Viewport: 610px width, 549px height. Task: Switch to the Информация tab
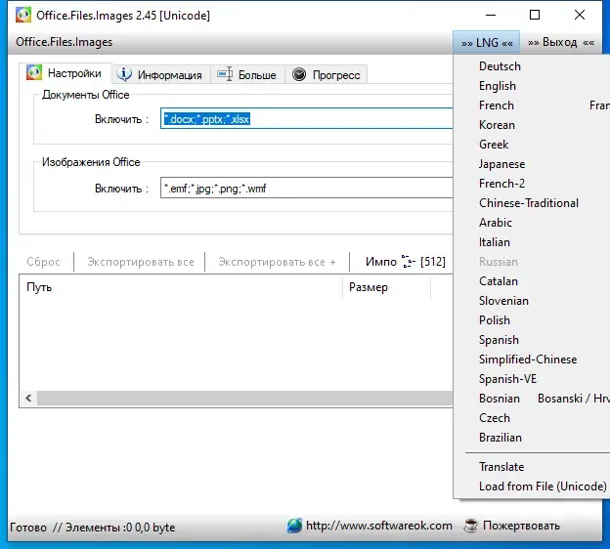(161, 74)
